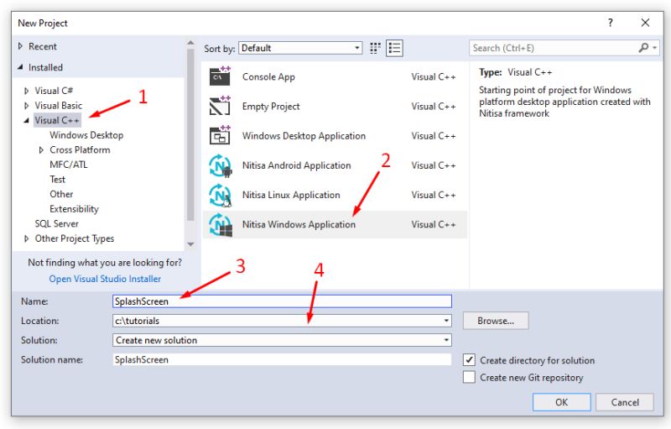The width and height of the screenshot is (671, 429).
Task: Expand the Recent section
Action: [x=20, y=46]
